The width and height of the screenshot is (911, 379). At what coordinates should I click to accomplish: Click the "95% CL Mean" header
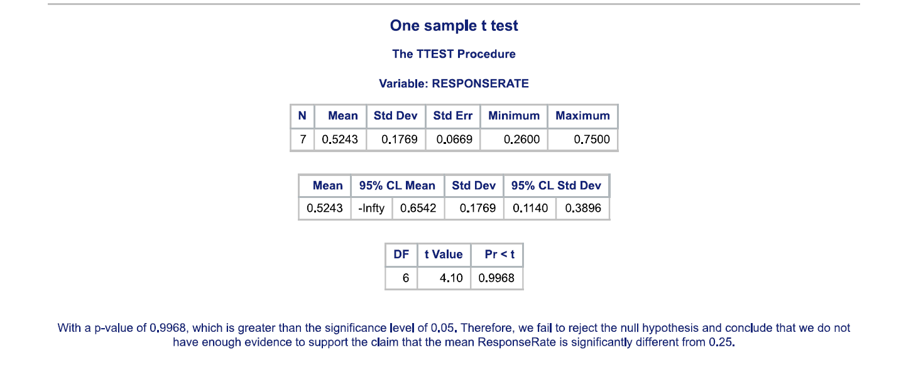[x=397, y=185]
